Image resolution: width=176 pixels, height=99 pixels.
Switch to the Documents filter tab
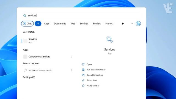pyautogui.click(x=60, y=24)
